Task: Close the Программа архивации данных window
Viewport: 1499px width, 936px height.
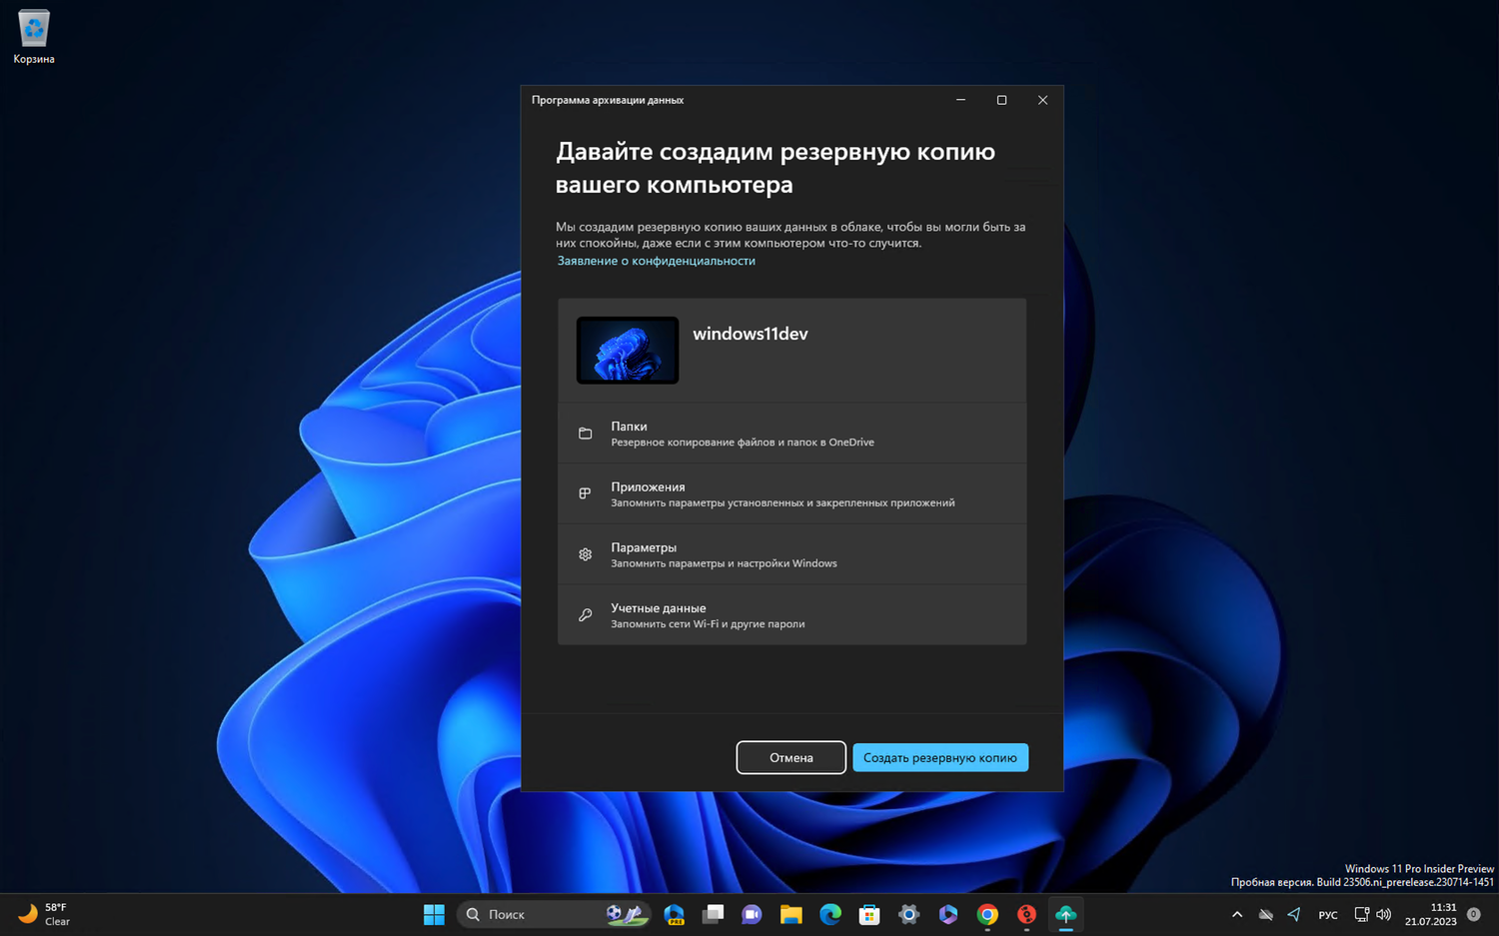Action: coord(1042,100)
